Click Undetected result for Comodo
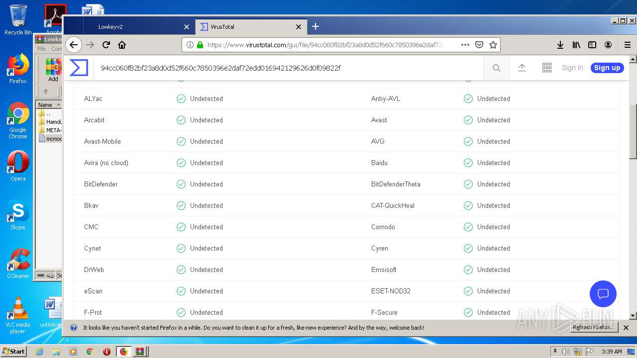The height and width of the screenshot is (358, 637). pos(494,227)
